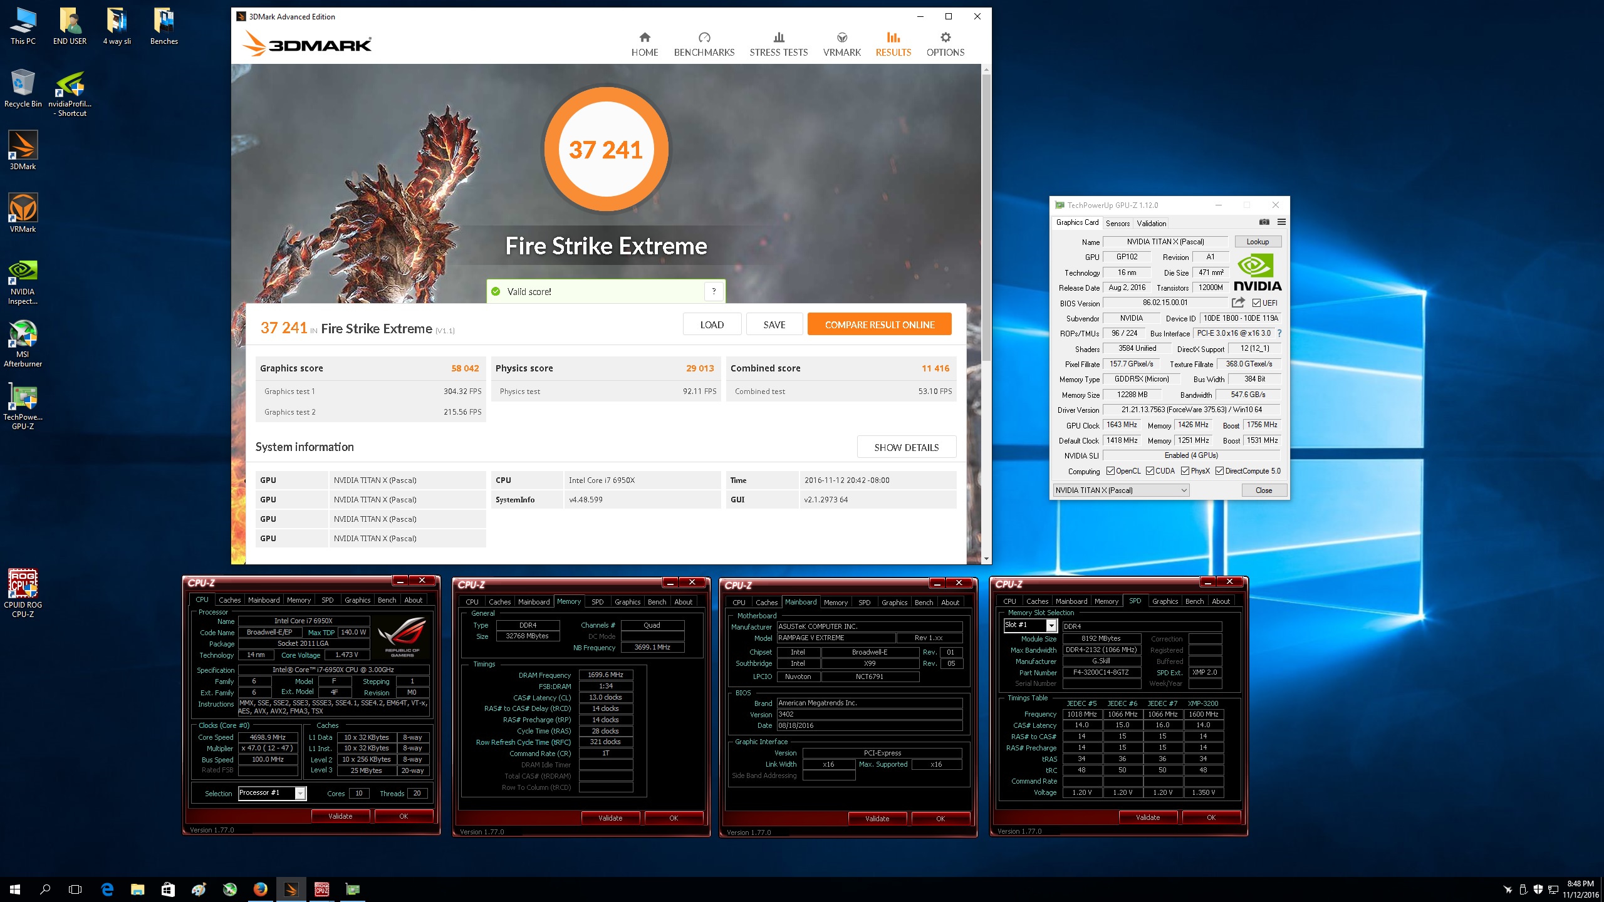Viewport: 1604px width, 902px height.
Task: Toggle CUDA checkbox in GPU-Z
Action: [1150, 471]
